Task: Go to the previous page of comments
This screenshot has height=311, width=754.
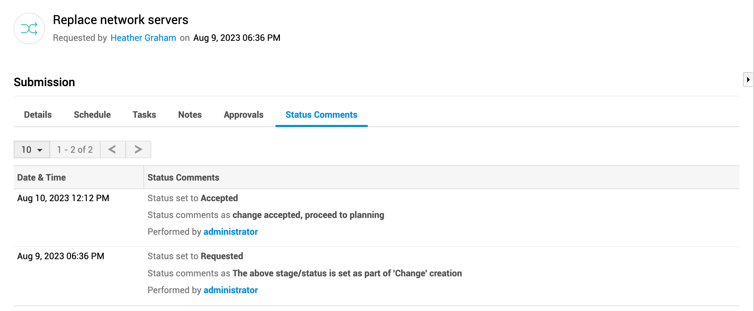Action: pyautogui.click(x=112, y=149)
